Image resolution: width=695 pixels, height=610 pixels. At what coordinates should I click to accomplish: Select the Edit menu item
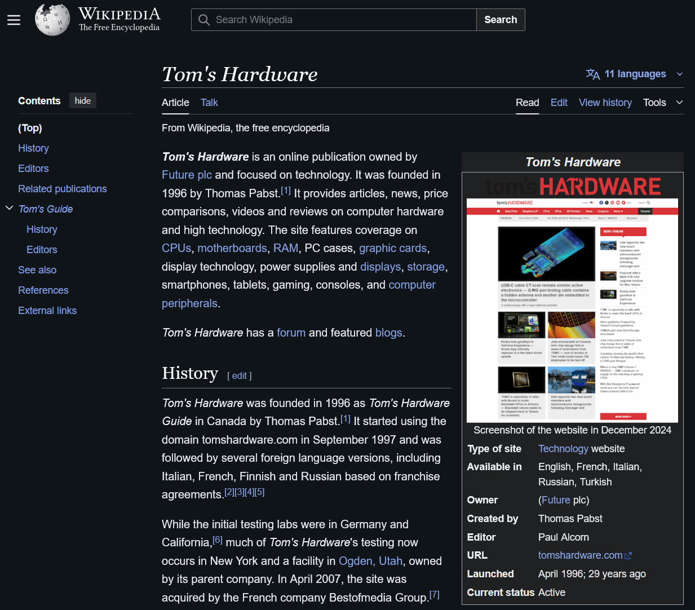pos(559,103)
